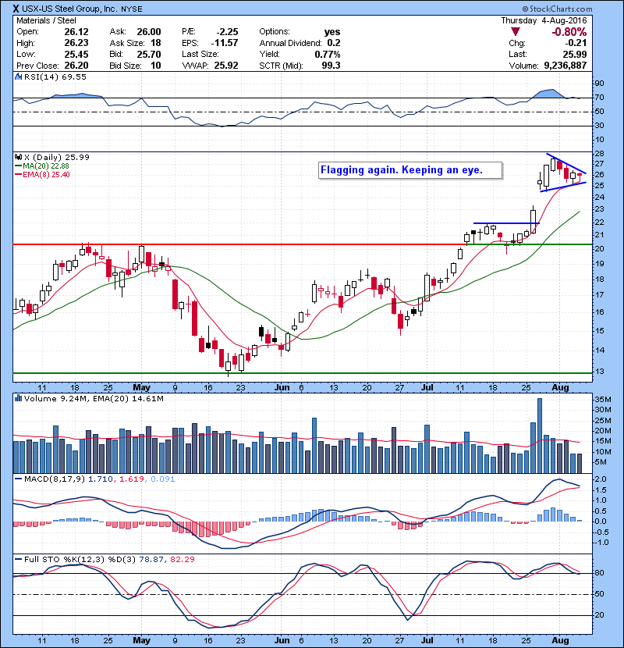624x648 pixels.
Task: Click the Open value 26.12
Action: [76, 32]
